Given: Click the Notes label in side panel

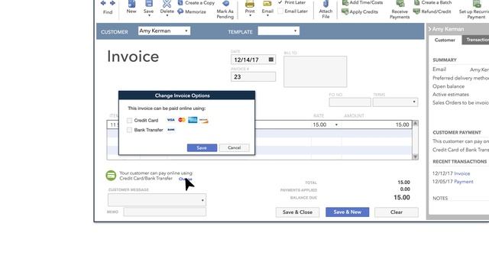Looking at the screenshot, I should tap(440, 199).
